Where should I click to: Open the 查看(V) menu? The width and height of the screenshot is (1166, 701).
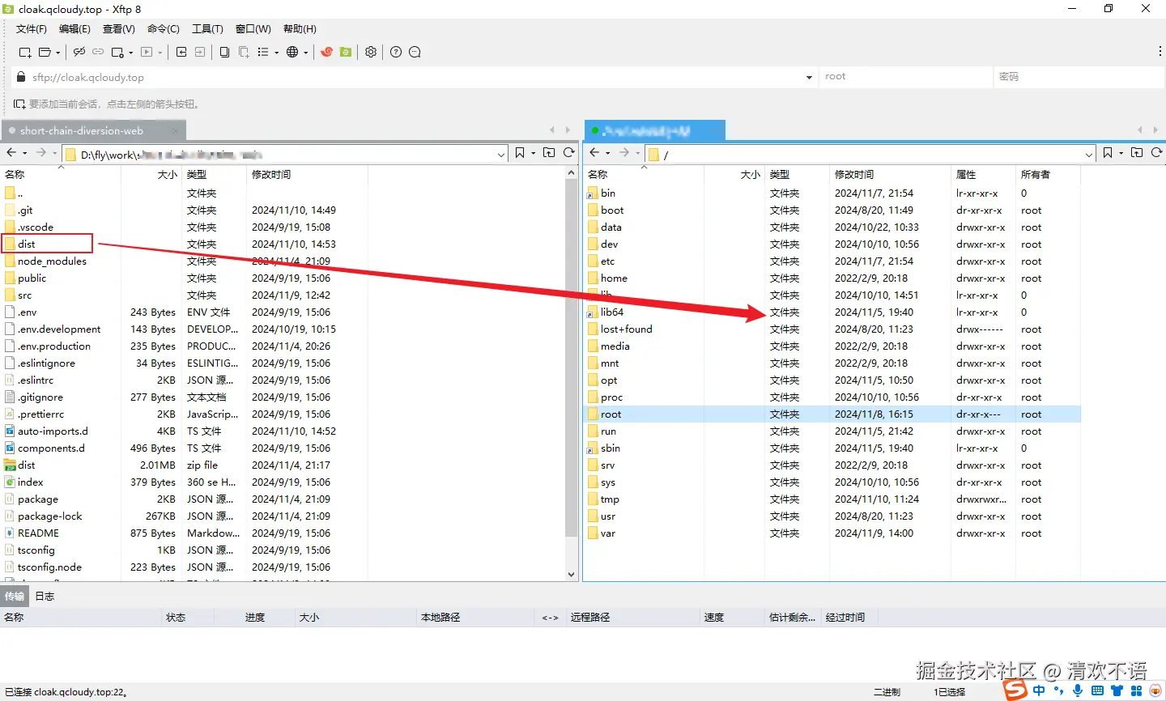(119, 29)
